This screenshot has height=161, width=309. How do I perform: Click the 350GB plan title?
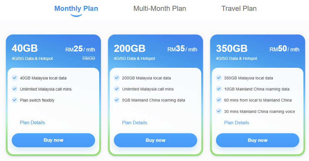click(232, 49)
